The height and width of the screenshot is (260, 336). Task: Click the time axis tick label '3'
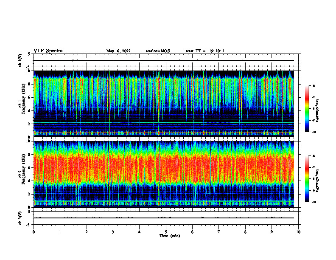113,232
